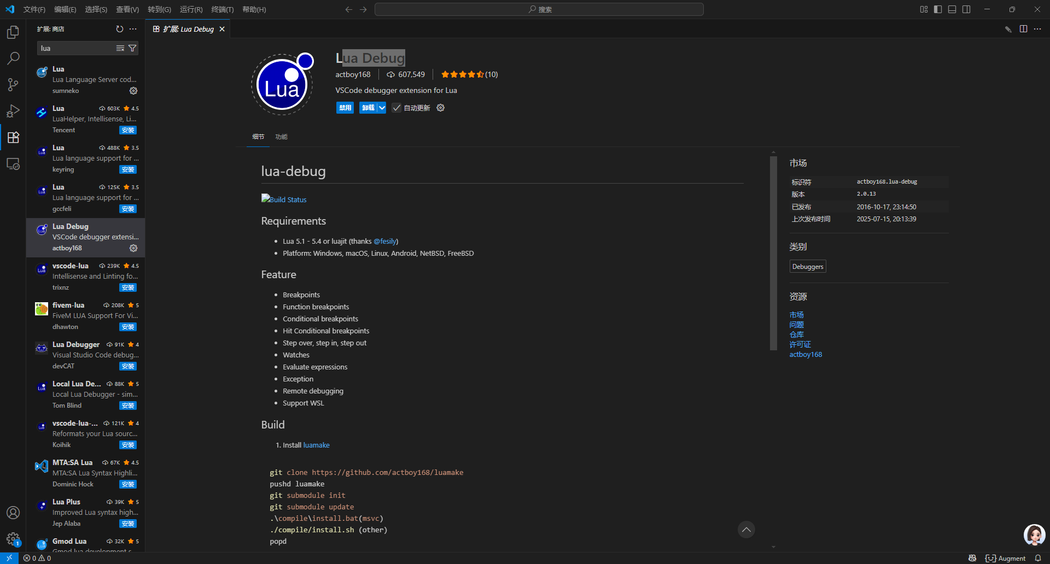Click the scroll to top arrow button
The height and width of the screenshot is (564, 1050).
(746, 530)
